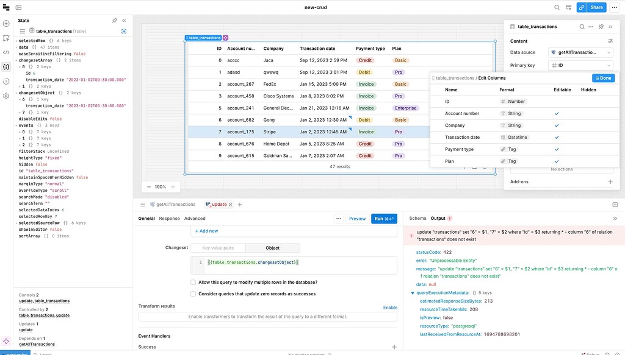The image size is (625, 355).
Task: Check 'Consider queries that update zero records'
Action: tap(193, 293)
